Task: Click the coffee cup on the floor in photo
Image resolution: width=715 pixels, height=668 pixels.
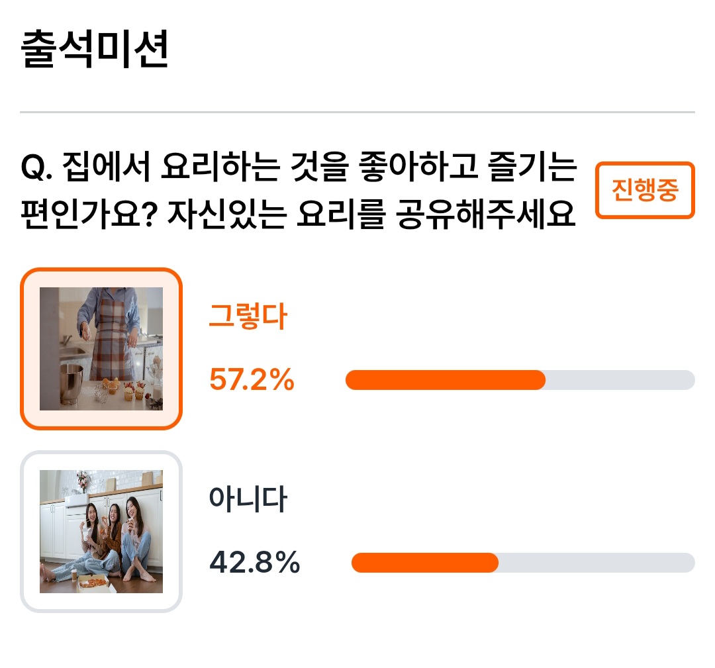Action: coord(74,575)
